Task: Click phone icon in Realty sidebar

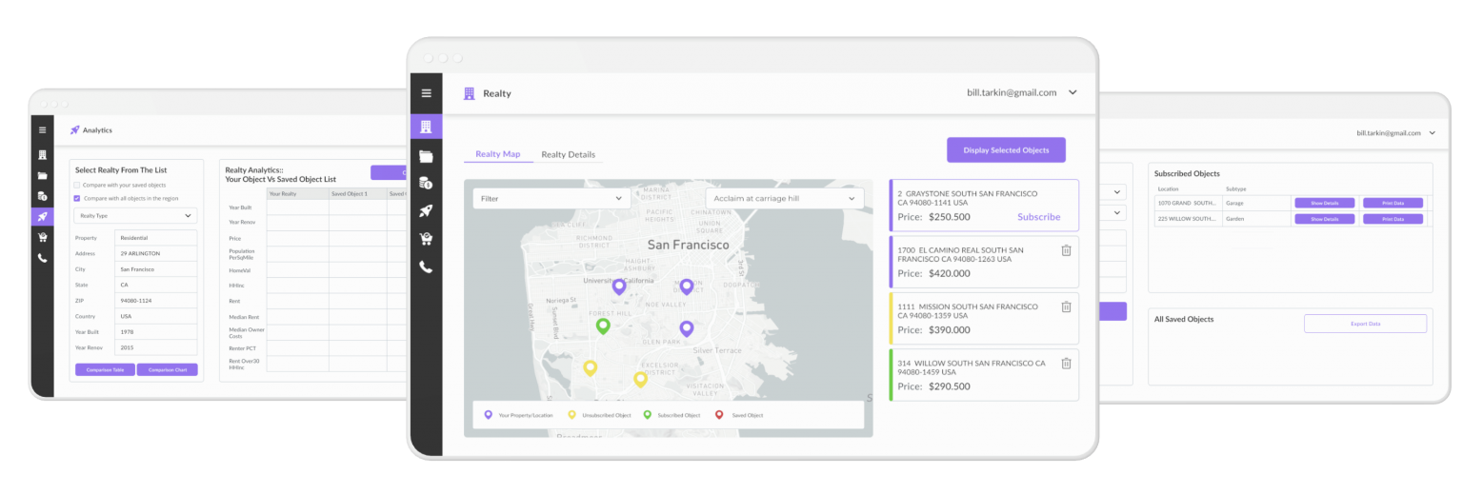Action: click(x=426, y=267)
